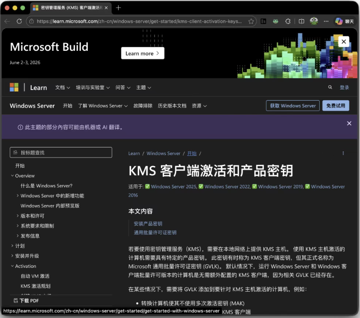The image size is (360, 318).
Task: Select Windows Server 内部预览版 tree item
Action: pyautogui.click(x=50, y=206)
